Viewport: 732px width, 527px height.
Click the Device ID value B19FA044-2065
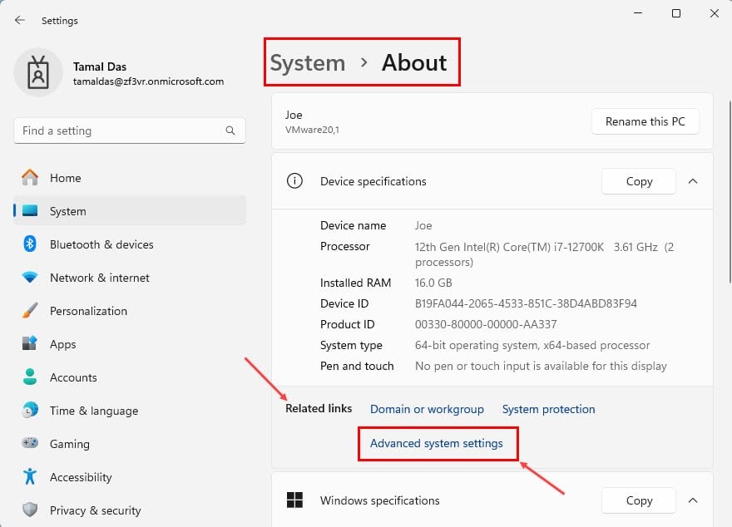point(526,303)
